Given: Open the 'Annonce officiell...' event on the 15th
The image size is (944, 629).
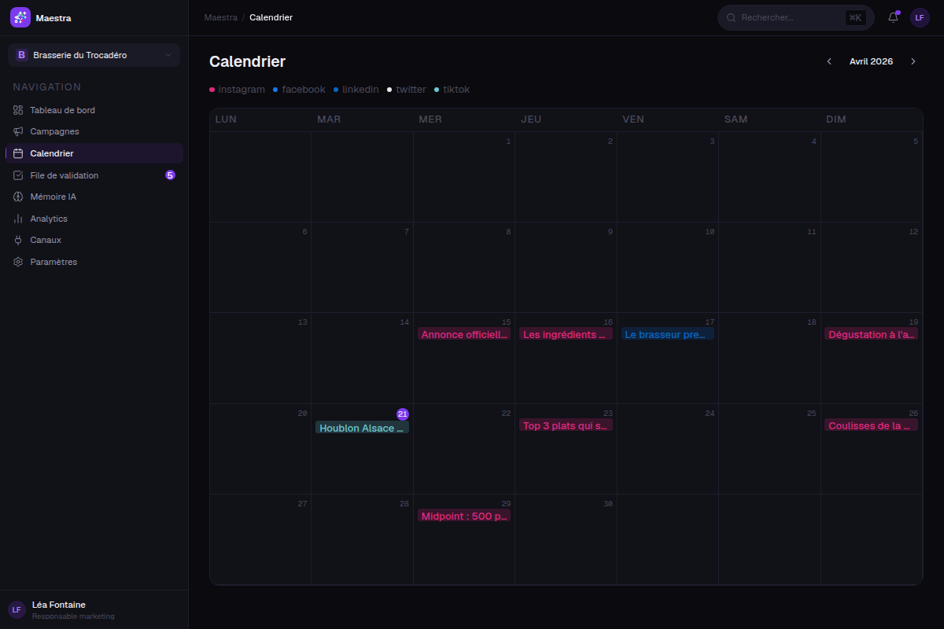Looking at the screenshot, I should [464, 334].
